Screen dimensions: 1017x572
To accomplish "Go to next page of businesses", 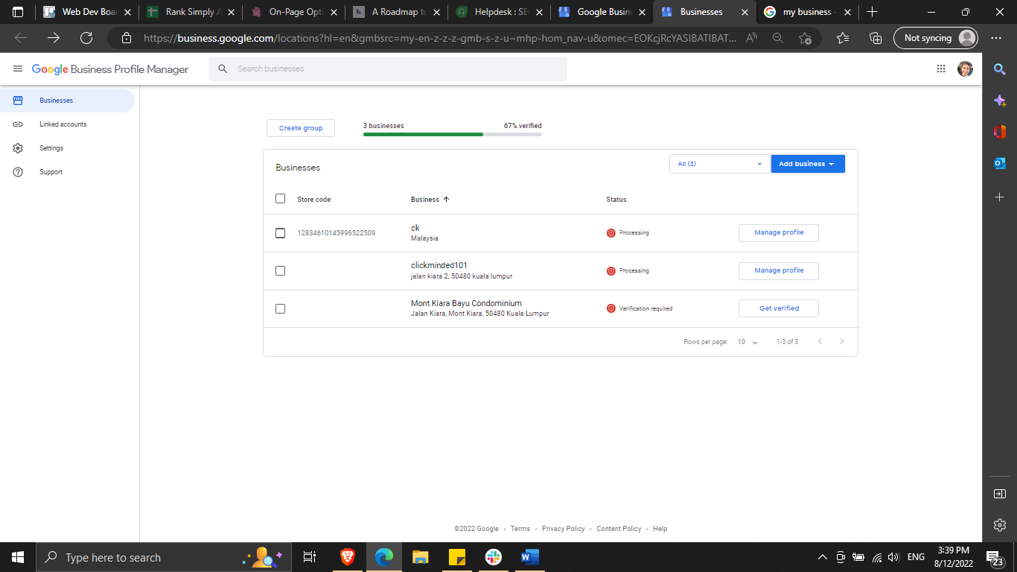I will 842,342.
